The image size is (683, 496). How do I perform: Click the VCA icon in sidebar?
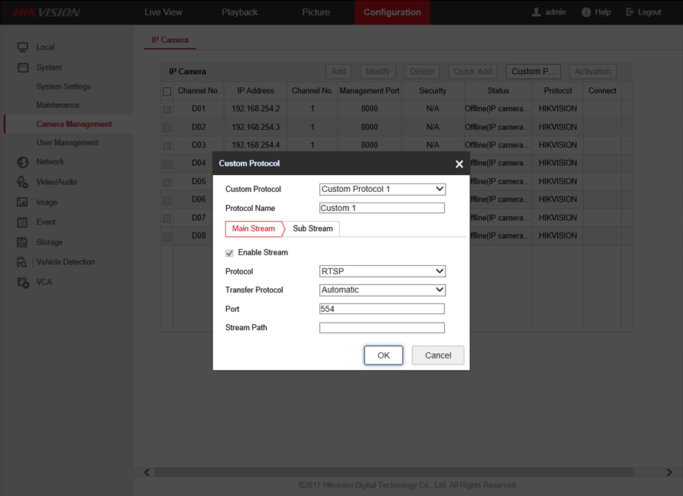point(23,282)
